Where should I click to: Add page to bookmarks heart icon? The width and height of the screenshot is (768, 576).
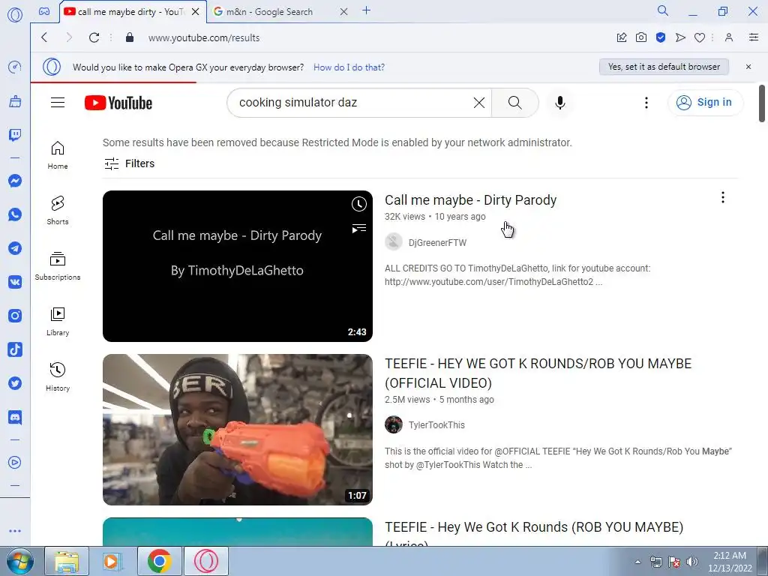700,37
